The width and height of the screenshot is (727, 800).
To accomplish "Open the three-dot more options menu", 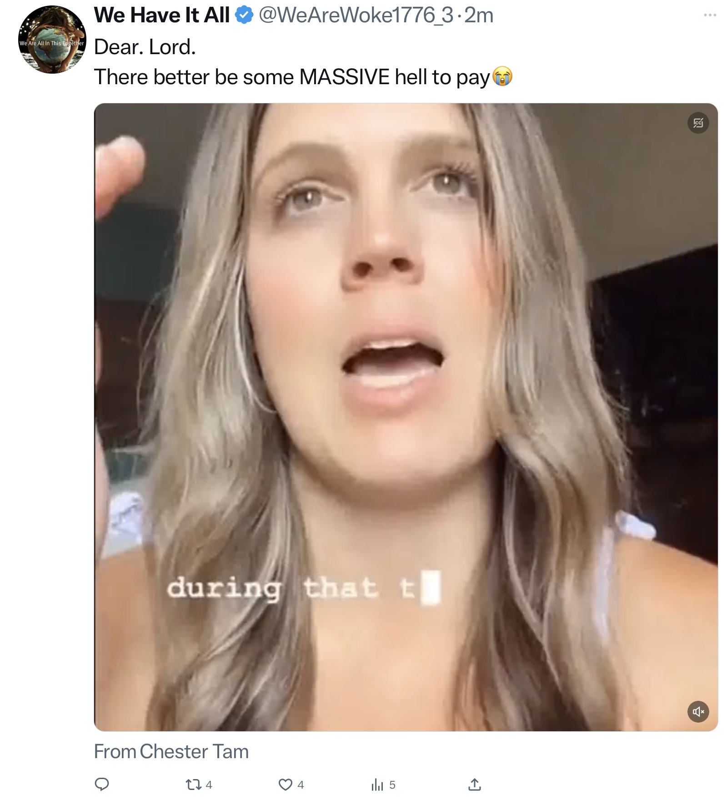I will (x=709, y=15).
